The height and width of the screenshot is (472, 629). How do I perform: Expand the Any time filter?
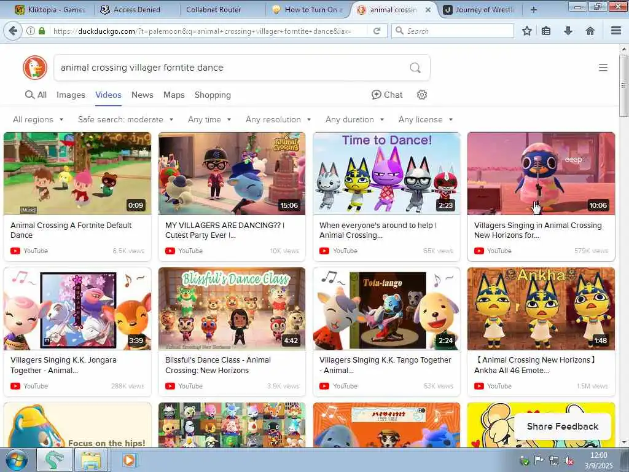click(x=209, y=120)
